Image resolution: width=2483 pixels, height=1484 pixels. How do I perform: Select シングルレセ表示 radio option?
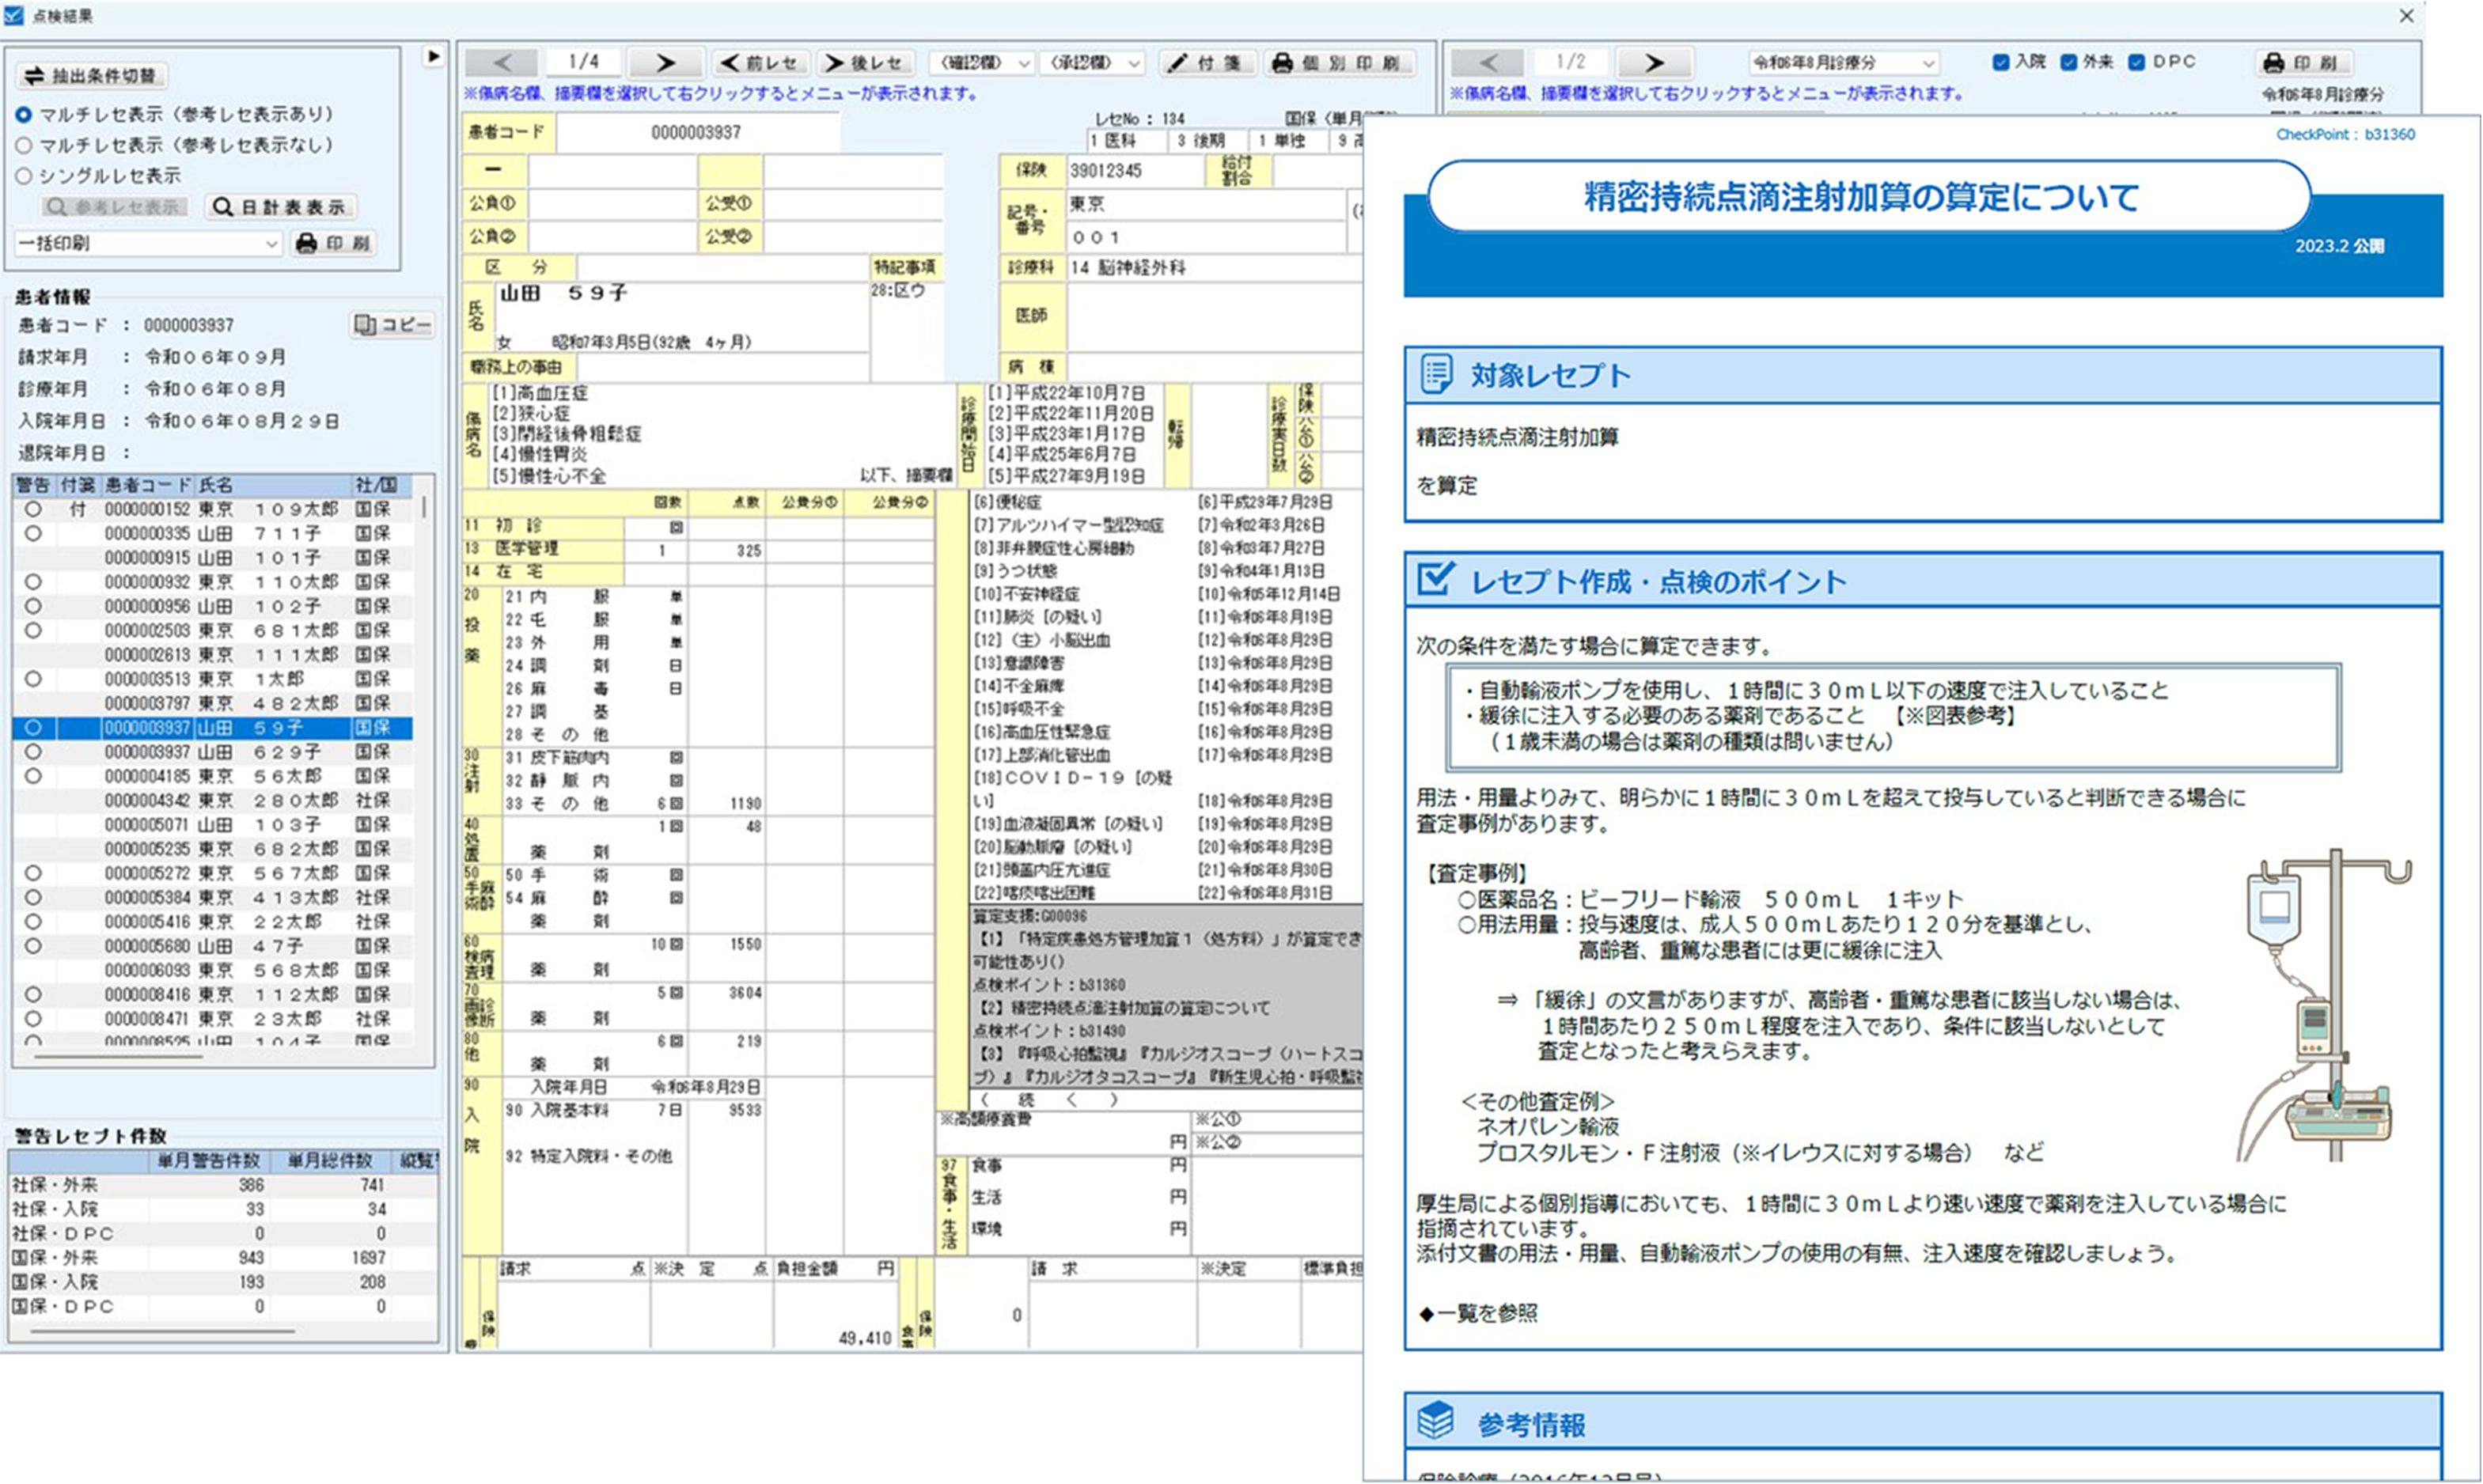point(24,176)
